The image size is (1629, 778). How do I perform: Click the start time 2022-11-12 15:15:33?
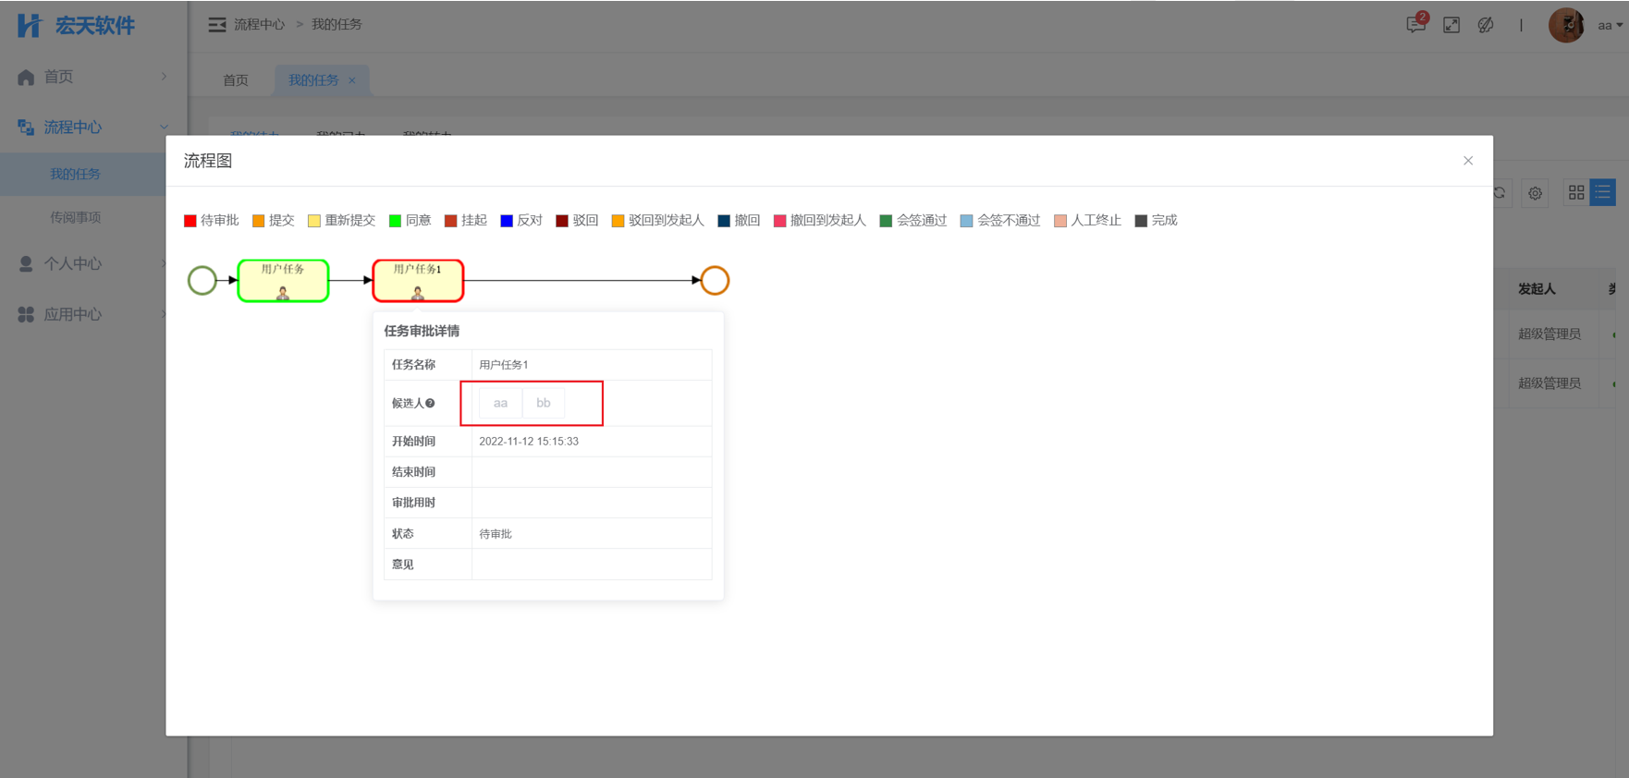click(529, 442)
